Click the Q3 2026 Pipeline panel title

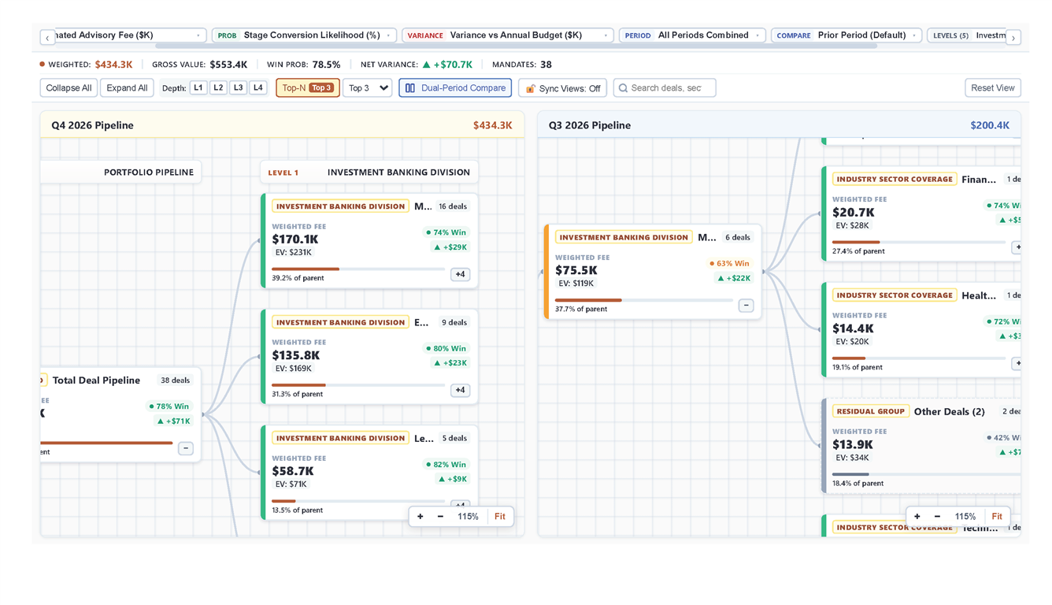[x=590, y=125]
